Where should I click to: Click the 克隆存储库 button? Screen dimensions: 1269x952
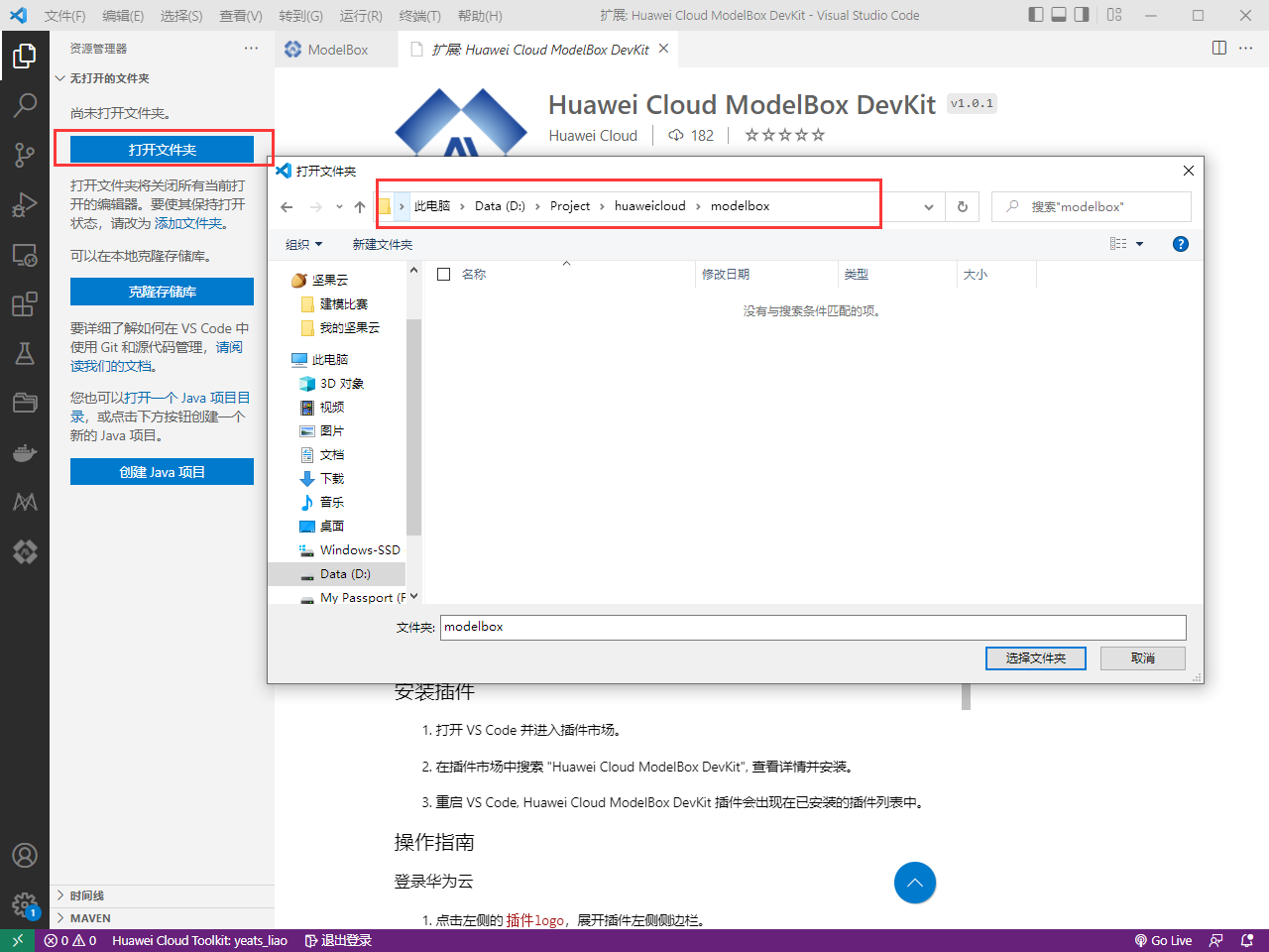click(x=162, y=292)
